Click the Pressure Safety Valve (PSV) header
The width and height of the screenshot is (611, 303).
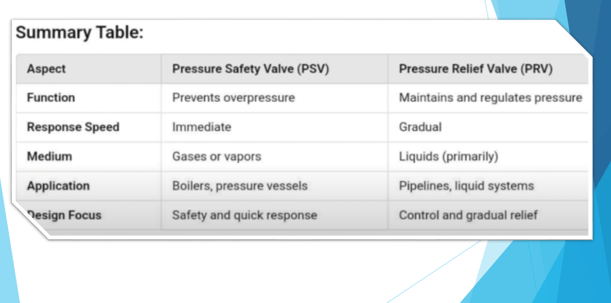pyautogui.click(x=250, y=69)
